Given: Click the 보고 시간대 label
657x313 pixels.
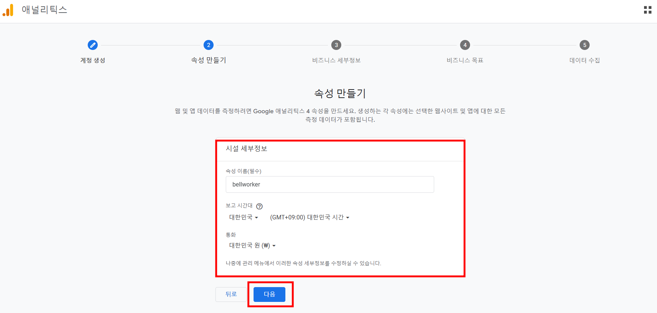Looking at the screenshot, I should pos(239,206).
